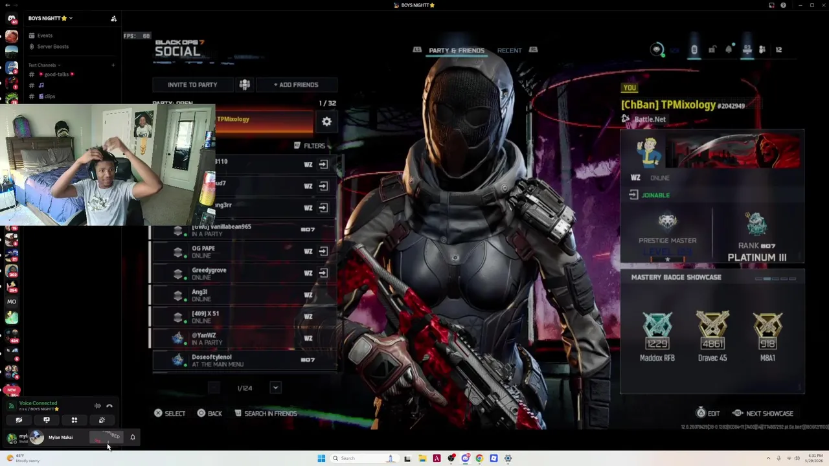Switch to the Recent tab
829x466 pixels.
pyautogui.click(x=510, y=50)
